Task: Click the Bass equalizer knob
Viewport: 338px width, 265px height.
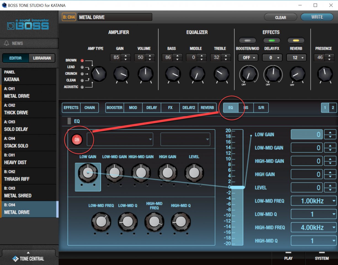Action: (173, 74)
